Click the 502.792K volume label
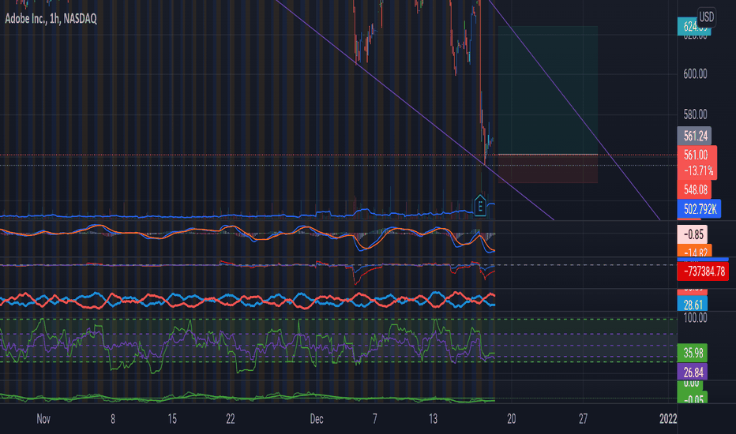 [x=699, y=209]
